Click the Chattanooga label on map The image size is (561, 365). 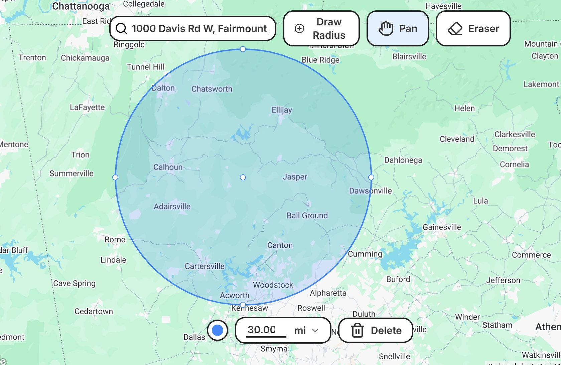(81, 6)
